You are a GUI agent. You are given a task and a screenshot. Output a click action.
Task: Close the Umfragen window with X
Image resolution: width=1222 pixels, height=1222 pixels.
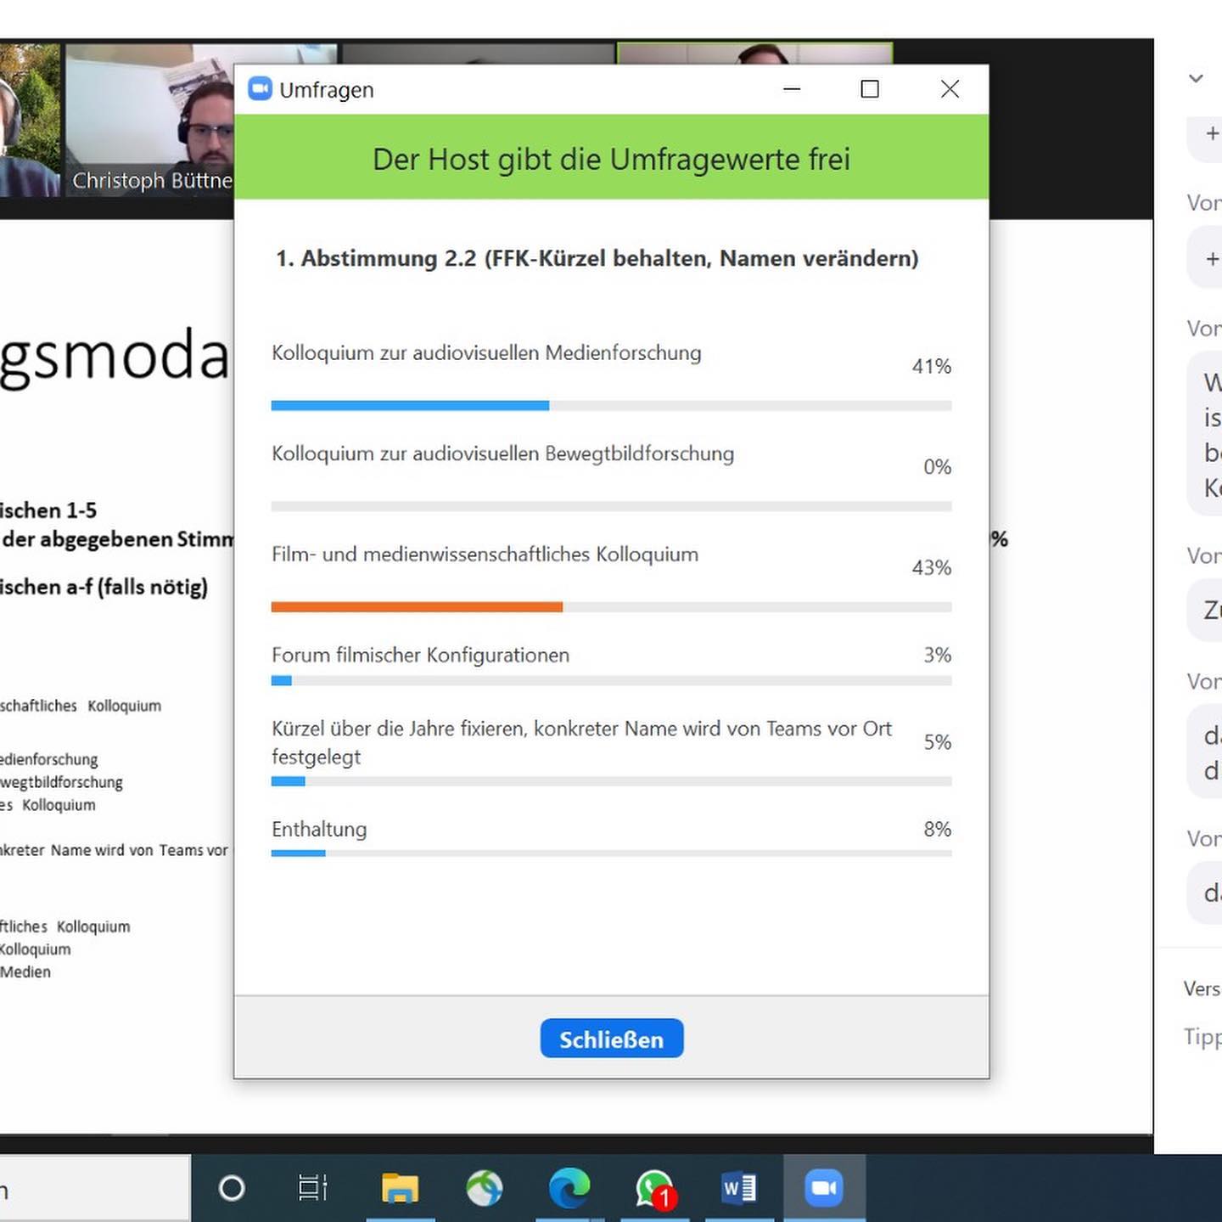tap(950, 89)
